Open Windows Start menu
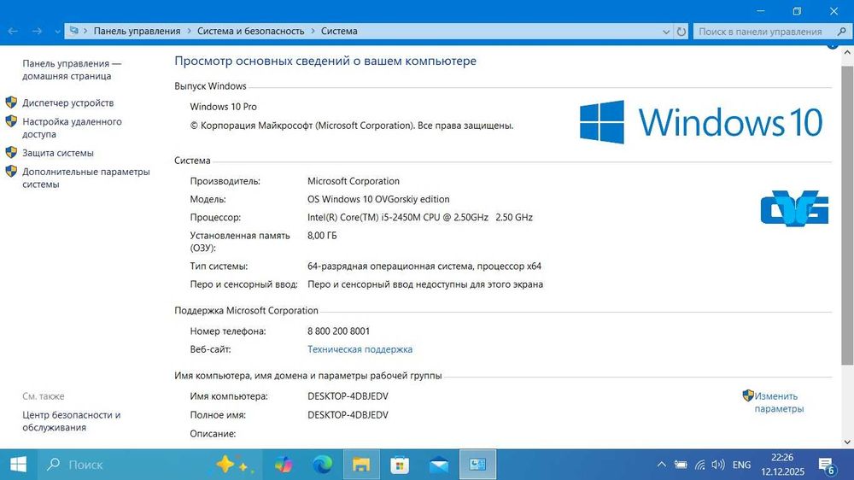Screen dimensions: 854x480 18,465
